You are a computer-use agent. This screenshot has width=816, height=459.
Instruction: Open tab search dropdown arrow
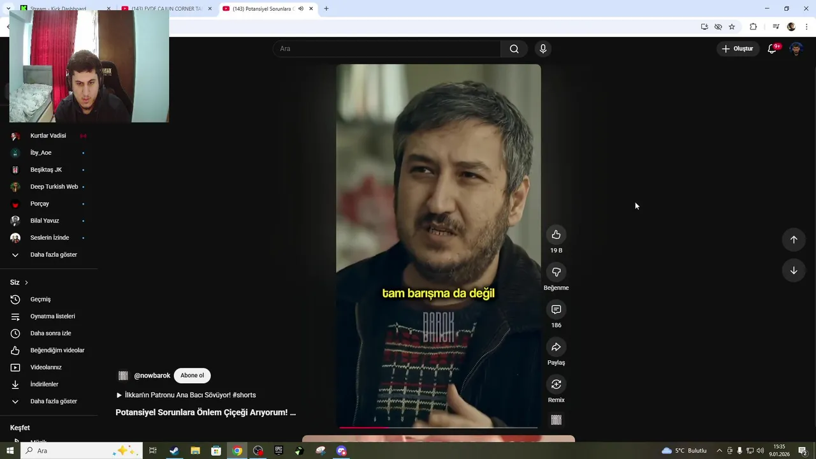pyautogui.click(x=8, y=9)
